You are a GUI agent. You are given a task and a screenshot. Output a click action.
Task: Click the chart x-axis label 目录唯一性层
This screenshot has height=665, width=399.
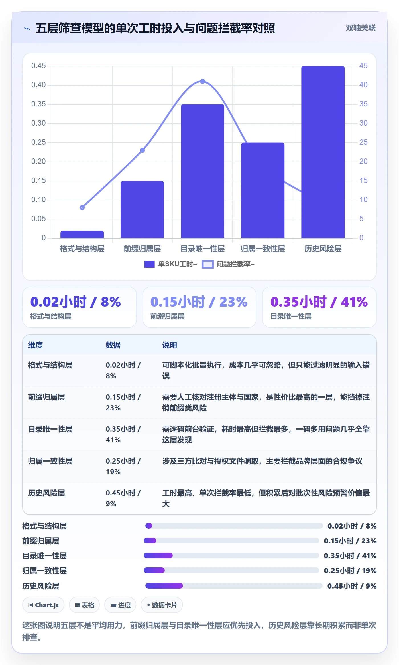[x=203, y=249]
